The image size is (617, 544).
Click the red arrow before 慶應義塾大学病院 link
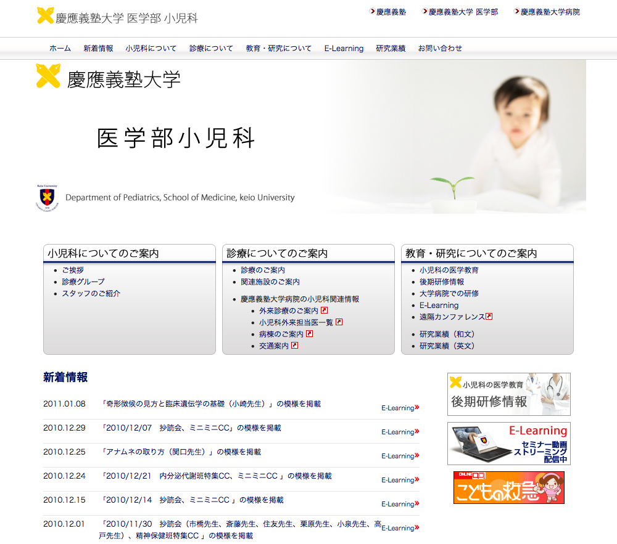point(516,11)
